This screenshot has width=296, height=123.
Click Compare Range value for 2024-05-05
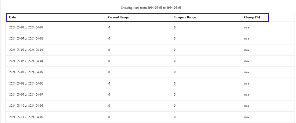[175, 50]
